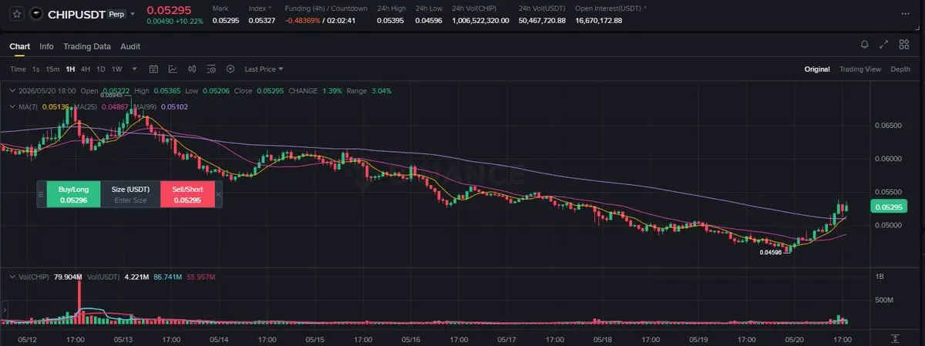Add CHIPUSDT to favorites with star icon
This screenshot has height=346, width=925.
pyautogui.click(x=16, y=14)
